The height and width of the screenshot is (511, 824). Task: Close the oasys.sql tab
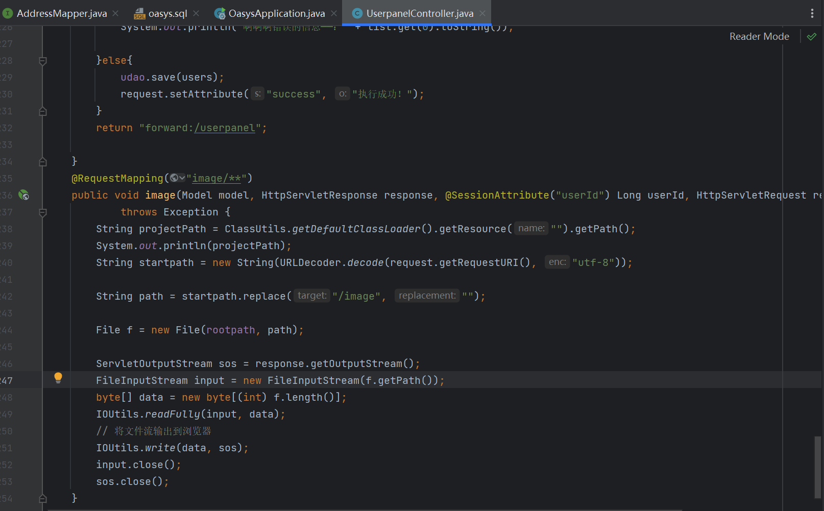click(196, 13)
